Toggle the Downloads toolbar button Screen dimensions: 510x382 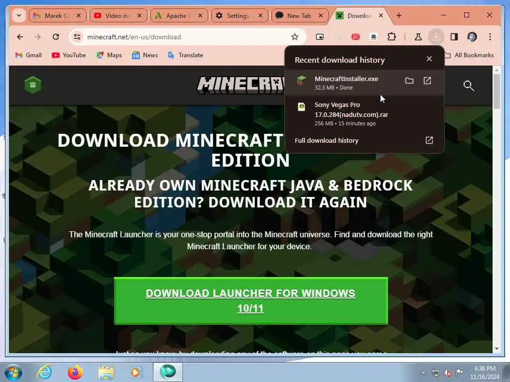click(x=436, y=37)
